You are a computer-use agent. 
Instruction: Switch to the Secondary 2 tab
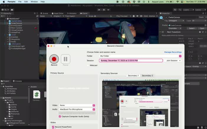(147, 76)
